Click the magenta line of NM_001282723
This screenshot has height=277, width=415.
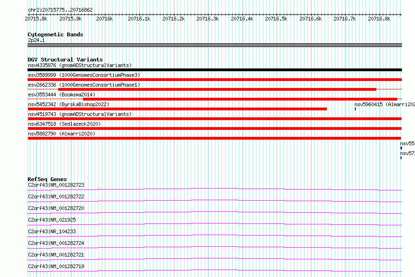tap(214, 189)
